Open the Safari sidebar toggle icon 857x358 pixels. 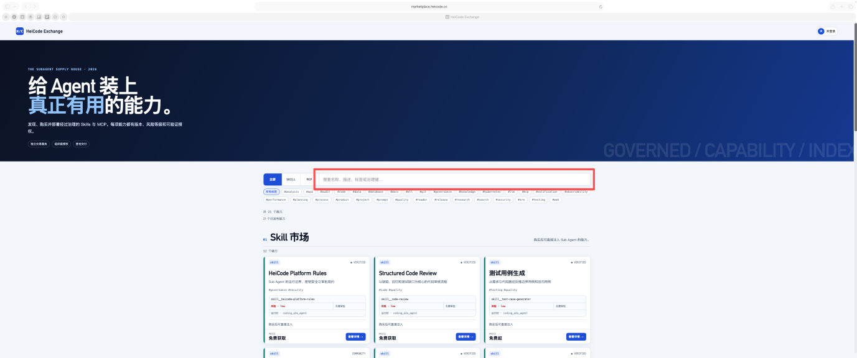(7, 6)
